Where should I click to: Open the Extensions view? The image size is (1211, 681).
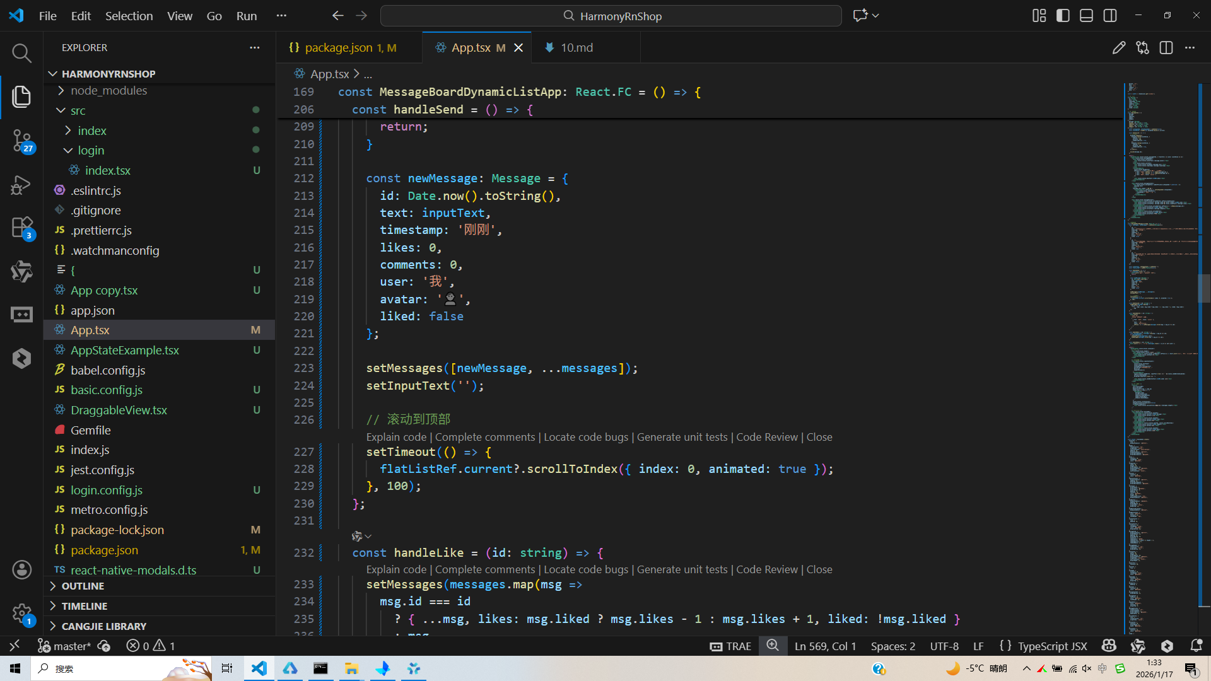click(x=21, y=228)
